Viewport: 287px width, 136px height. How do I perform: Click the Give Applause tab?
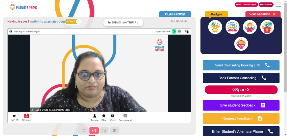point(263,14)
